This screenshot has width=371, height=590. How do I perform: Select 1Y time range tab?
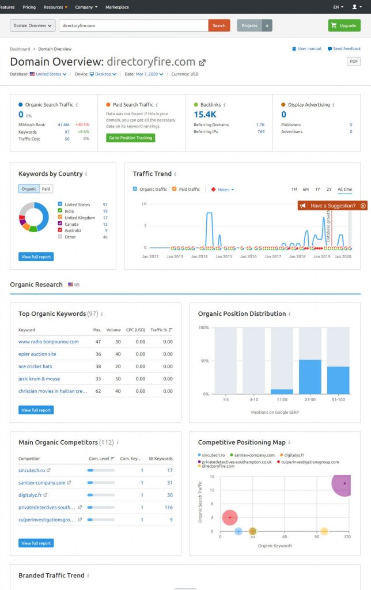(317, 189)
